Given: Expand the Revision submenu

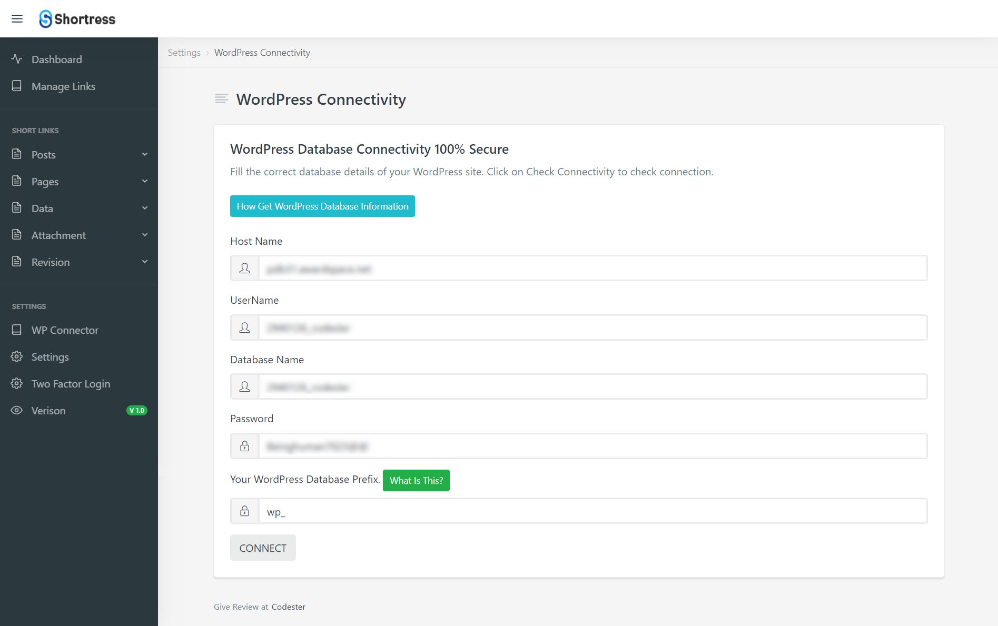Looking at the screenshot, I should pos(145,262).
